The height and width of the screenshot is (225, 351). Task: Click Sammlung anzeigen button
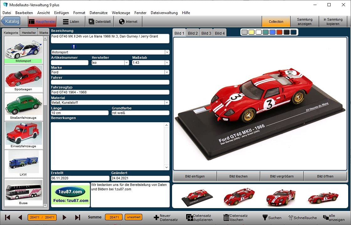[305, 22]
